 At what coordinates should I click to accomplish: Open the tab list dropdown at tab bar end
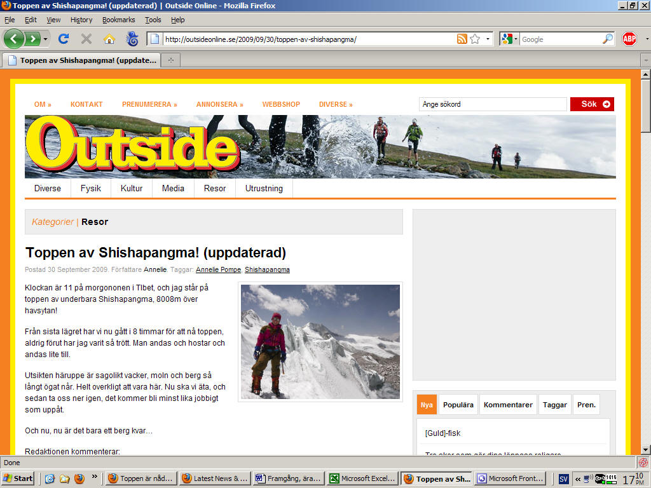(646, 60)
